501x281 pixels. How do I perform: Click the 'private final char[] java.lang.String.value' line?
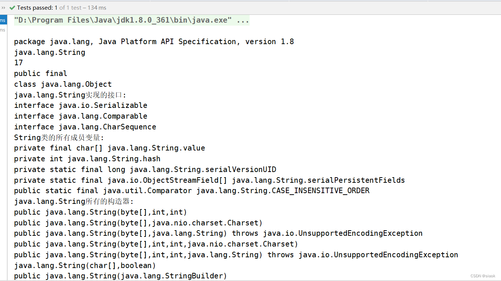(110, 148)
